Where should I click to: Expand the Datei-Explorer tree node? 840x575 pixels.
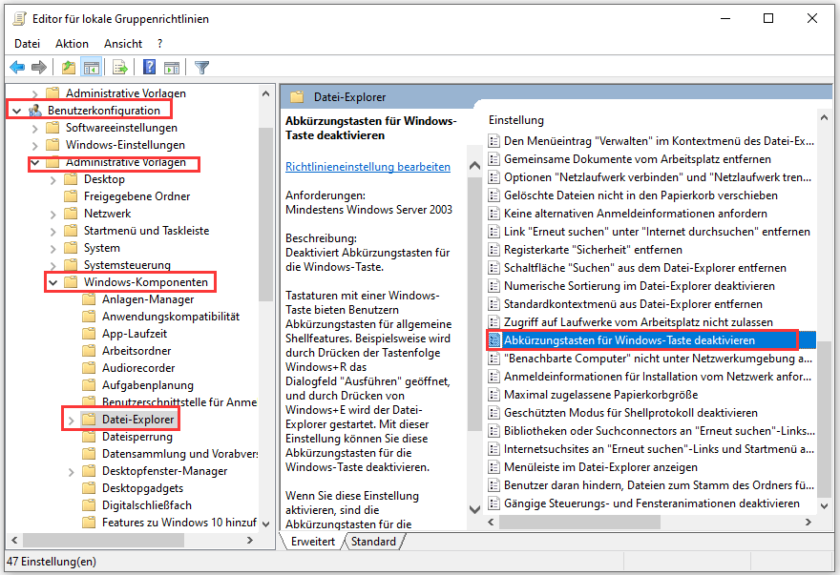[x=71, y=421]
